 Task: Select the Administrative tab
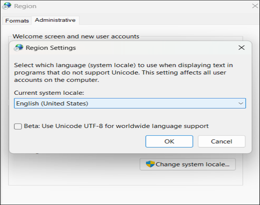pyautogui.click(x=55, y=20)
